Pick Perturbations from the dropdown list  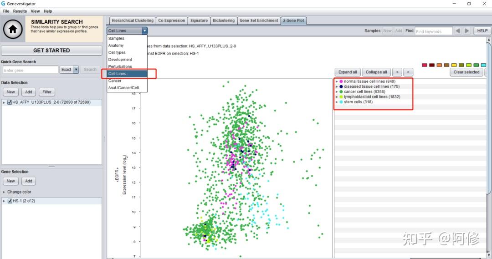127,66
